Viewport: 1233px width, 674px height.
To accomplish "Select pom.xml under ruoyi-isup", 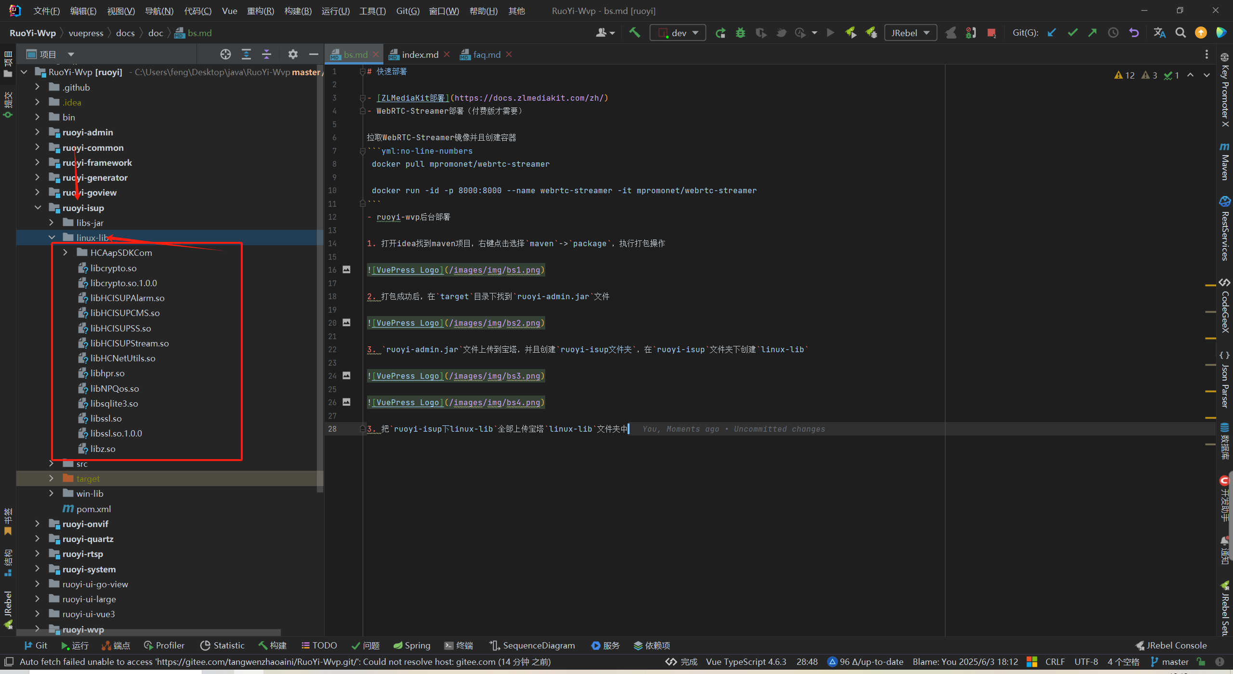I will click(93, 509).
